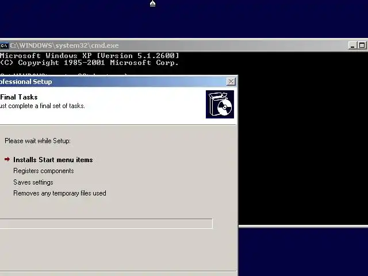Select the 'Installs Start menu items' text
The image size is (368, 276).
(53, 160)
